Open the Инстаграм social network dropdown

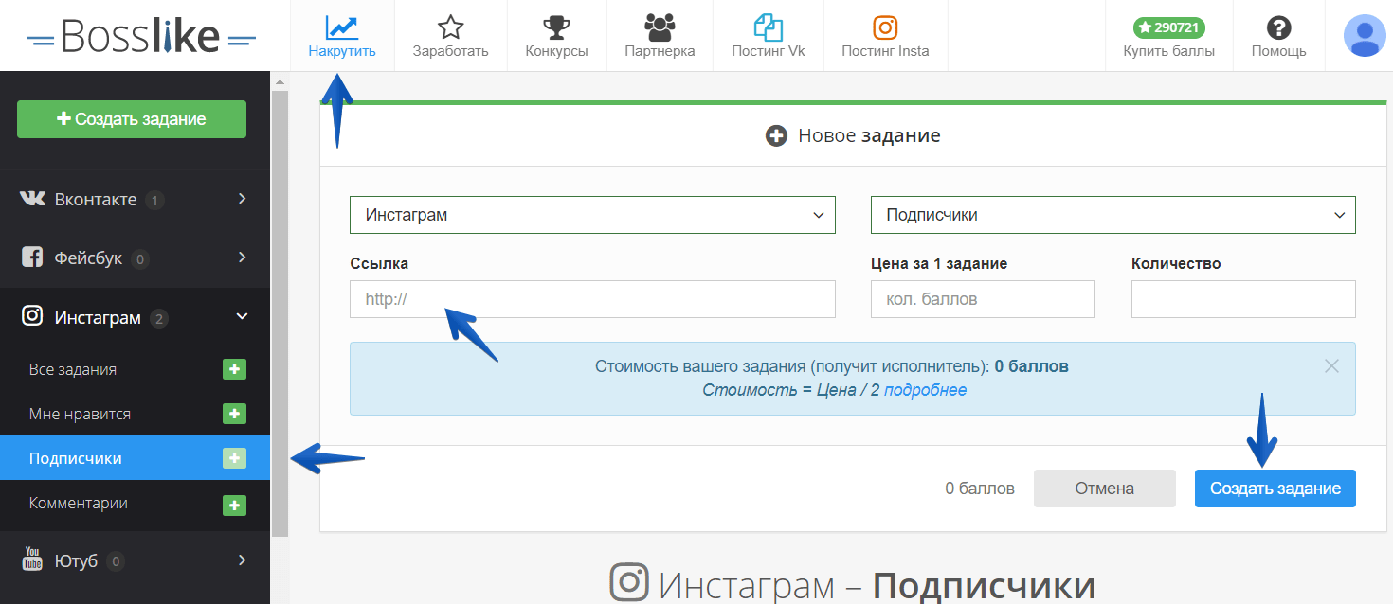(x=592, y=215)
